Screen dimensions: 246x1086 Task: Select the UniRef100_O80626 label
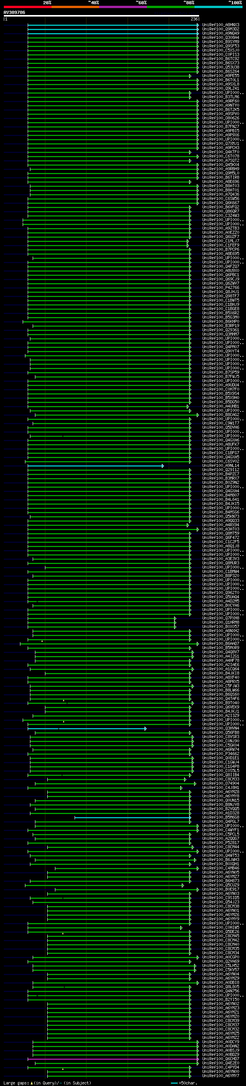[220, 118]
